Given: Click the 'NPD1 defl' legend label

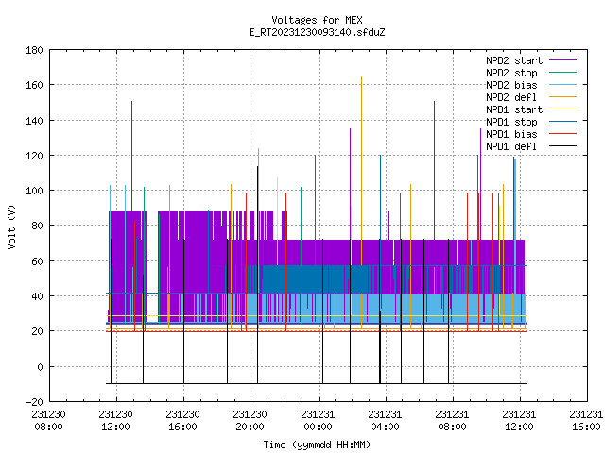Looking at the screenshot, I should tap(511, 147).
